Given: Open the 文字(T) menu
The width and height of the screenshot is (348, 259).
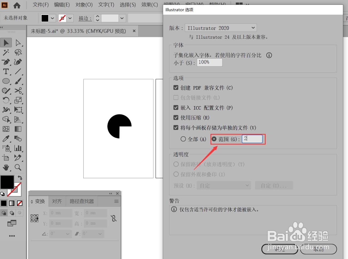Looking at the screenshot, I should click(106, 5).
